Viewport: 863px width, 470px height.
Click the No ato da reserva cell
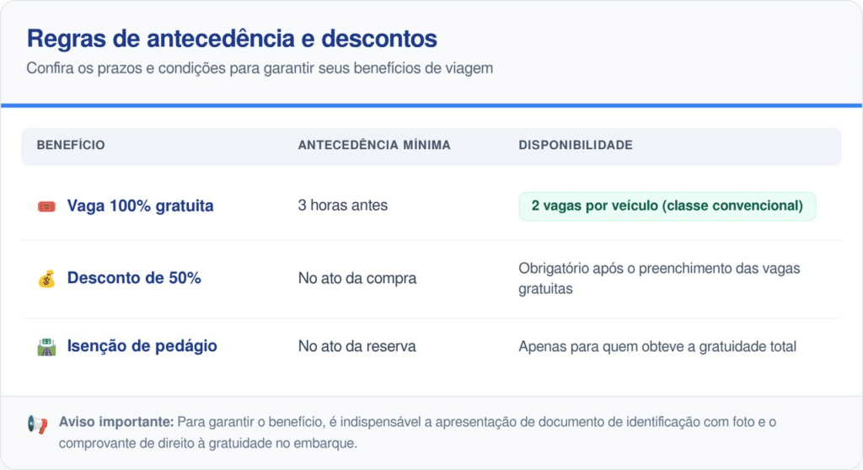(x=357, y=346)
